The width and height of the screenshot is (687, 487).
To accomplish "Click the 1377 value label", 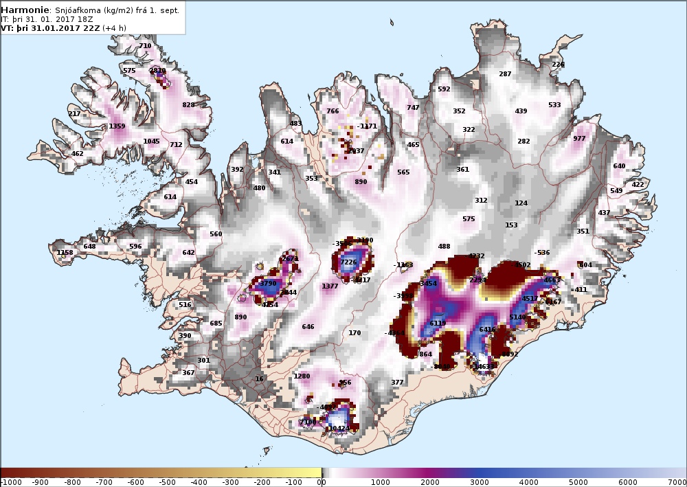I will 330,286.
